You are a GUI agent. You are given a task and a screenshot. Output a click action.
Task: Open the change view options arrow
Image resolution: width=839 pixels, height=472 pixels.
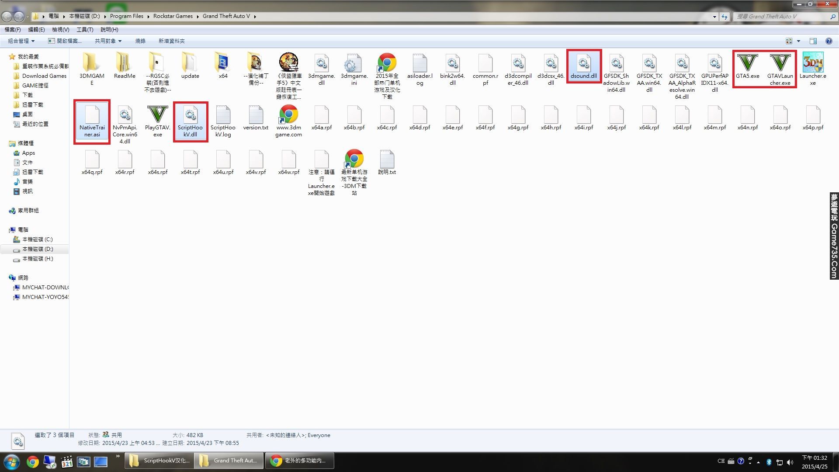(798, 41)
